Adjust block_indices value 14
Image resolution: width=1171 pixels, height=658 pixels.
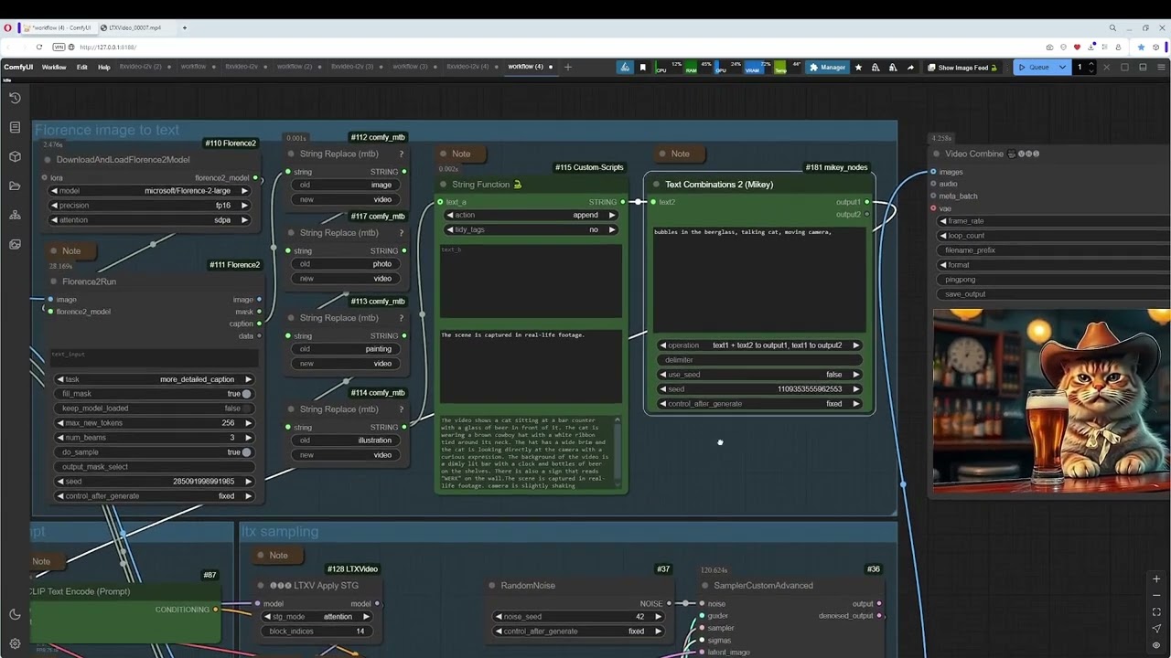tap(317, 631)
